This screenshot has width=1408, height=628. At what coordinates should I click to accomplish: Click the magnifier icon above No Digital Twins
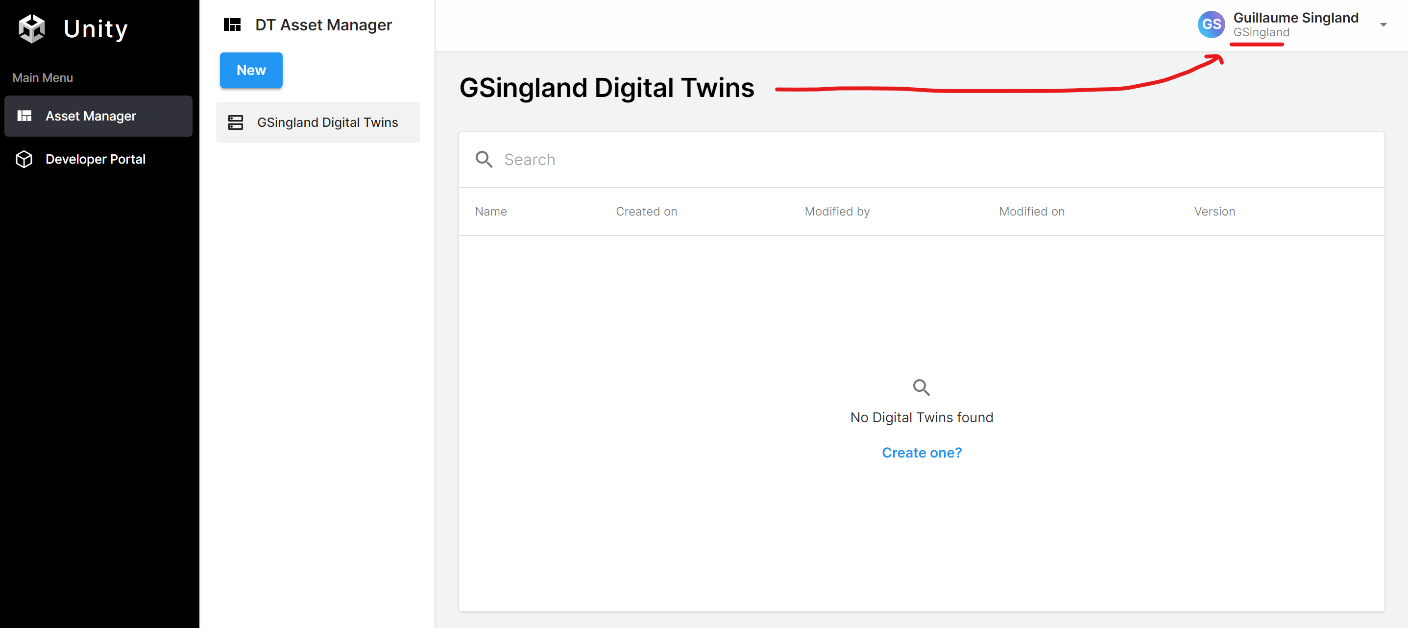(921, 387)
